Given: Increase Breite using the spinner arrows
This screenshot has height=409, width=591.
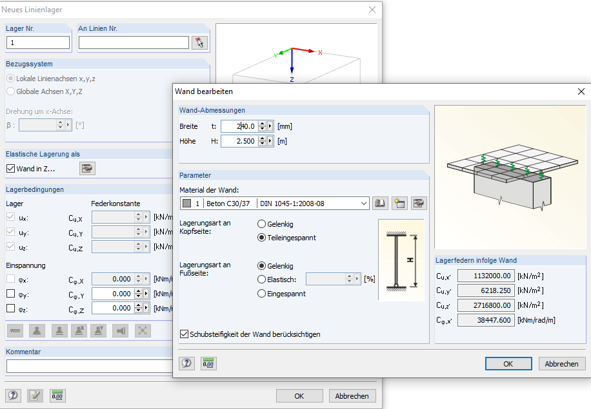Looking at the screenshot, I should (262, 123).
